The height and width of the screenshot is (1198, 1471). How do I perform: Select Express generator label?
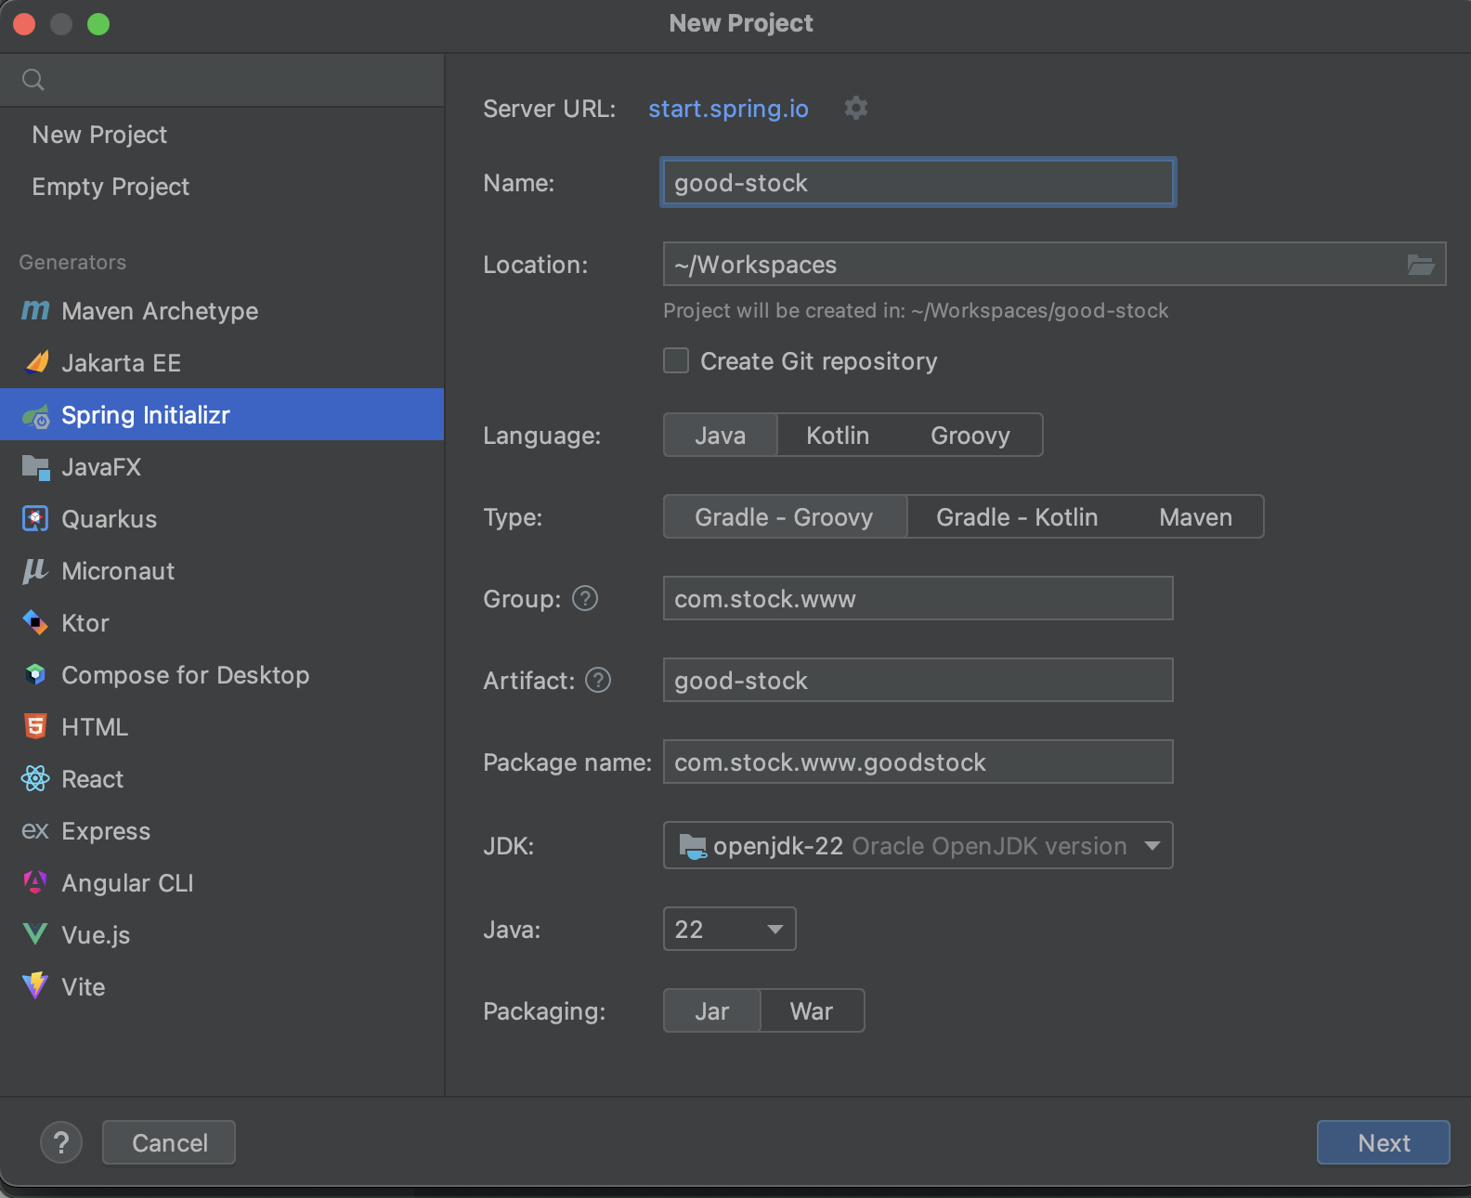pos(106,831)
